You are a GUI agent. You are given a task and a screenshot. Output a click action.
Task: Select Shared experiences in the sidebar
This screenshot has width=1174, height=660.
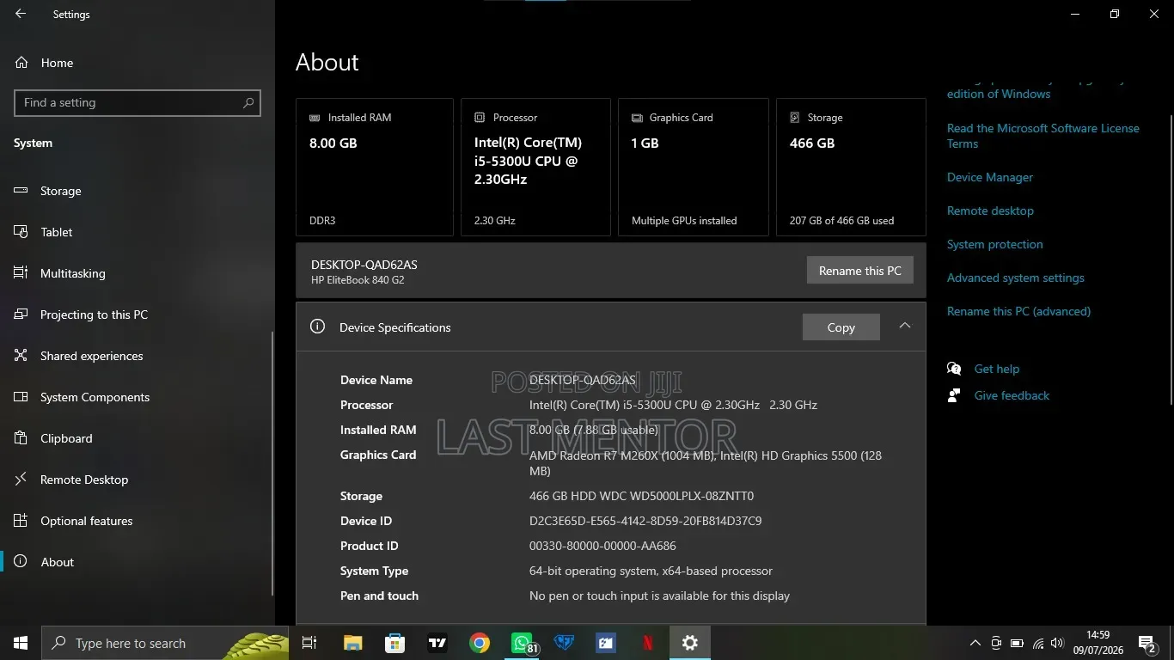(138, 356)
